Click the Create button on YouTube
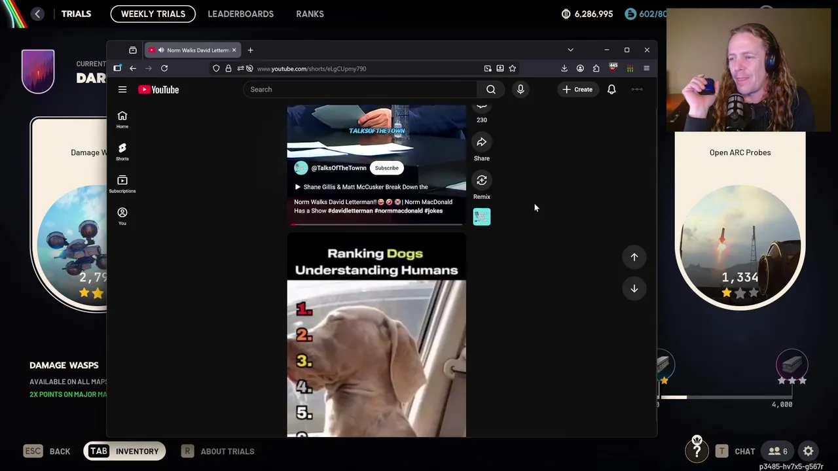Image resolution: width=838 pixels, height=471 pixels. click(x=577, y=90)
